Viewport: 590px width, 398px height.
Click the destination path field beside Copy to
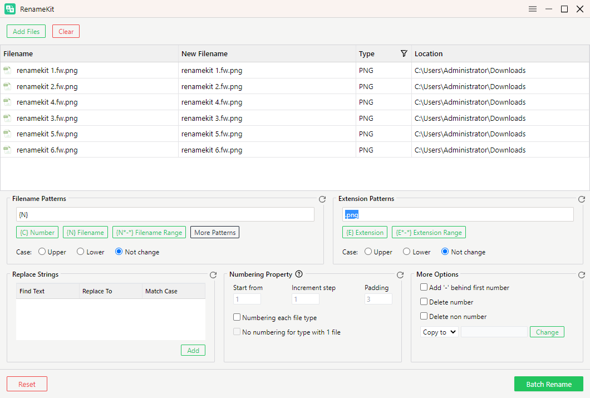494,332
